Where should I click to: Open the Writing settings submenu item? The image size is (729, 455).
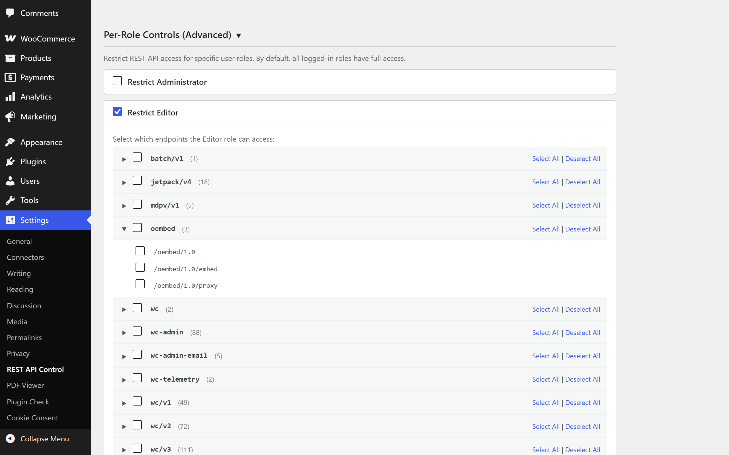click(x=19, y=273)
